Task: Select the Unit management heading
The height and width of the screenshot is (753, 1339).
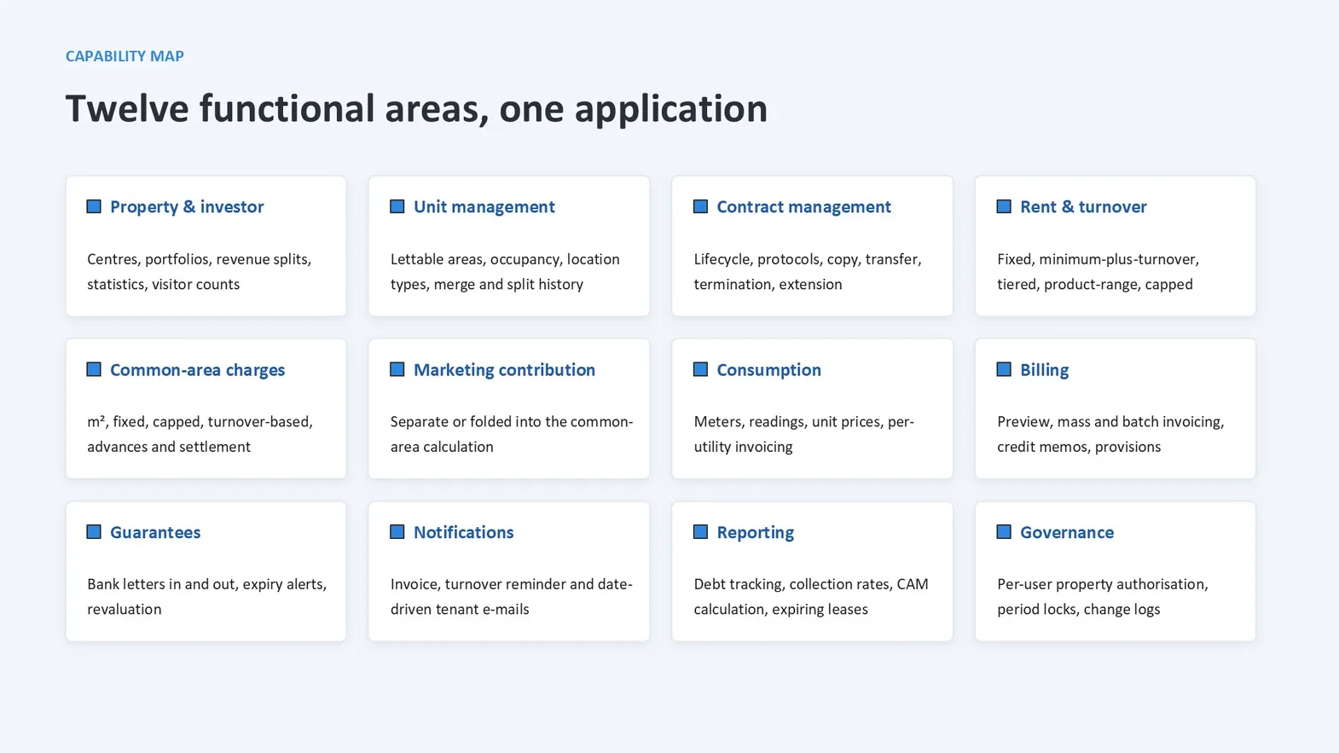Action: (484, 207)
